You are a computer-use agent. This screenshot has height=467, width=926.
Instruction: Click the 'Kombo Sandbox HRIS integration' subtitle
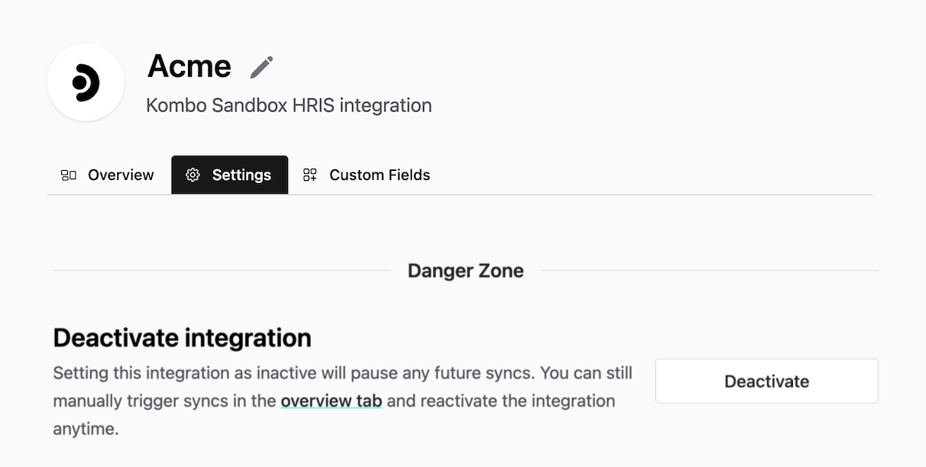coord(289,105)
